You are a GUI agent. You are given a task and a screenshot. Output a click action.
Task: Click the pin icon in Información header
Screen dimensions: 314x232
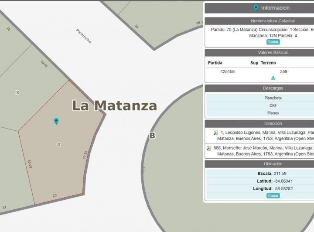click(256, 7)
